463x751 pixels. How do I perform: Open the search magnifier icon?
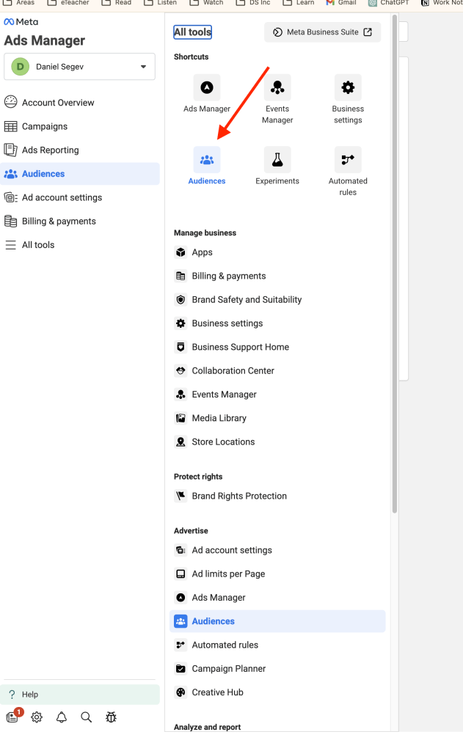pos(86,717)
